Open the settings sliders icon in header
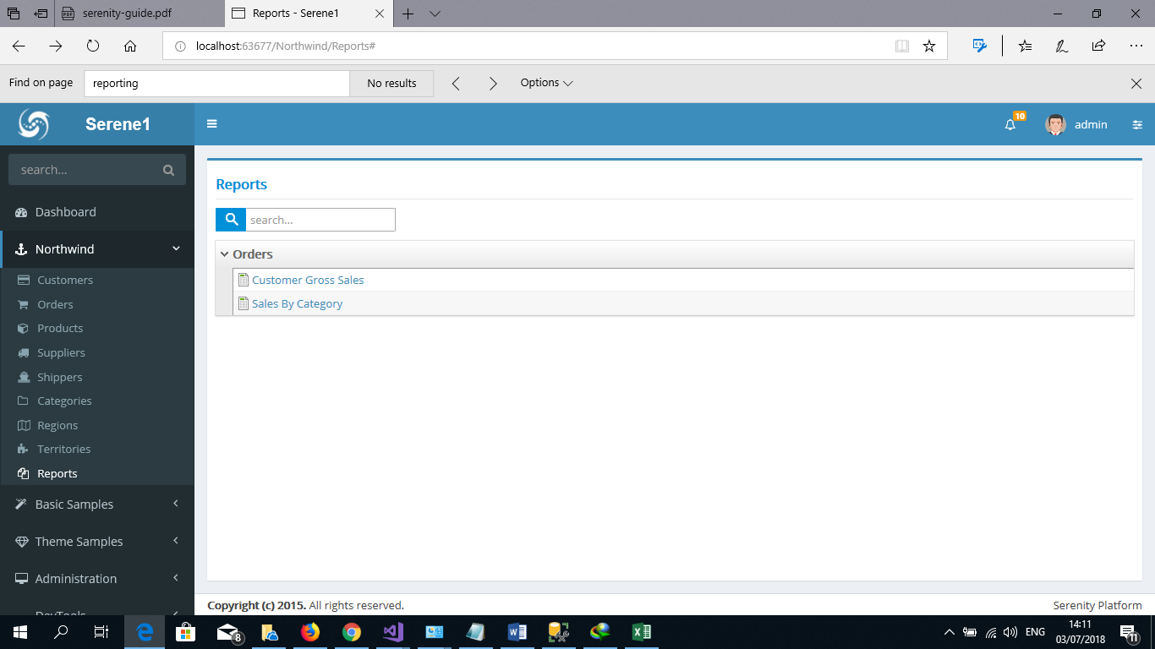The height and width of the screenshot is (649, 1155). (1137, 124)
